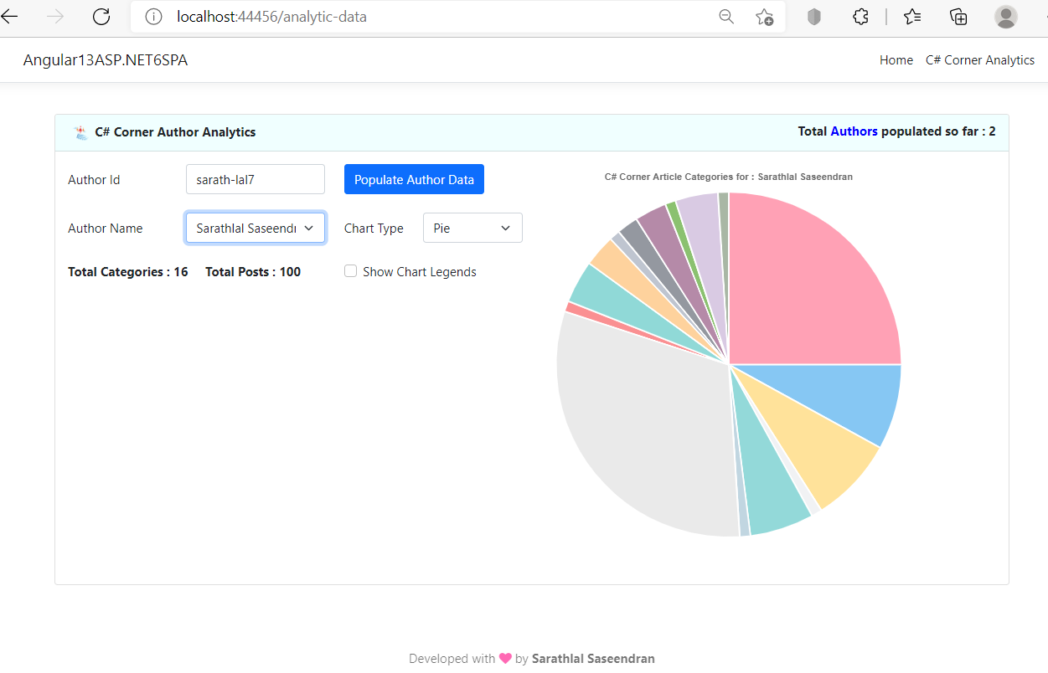The image size is (1048, 673).
Task: Click the tracking prevention shield icon
Action: tap(814, 17)
